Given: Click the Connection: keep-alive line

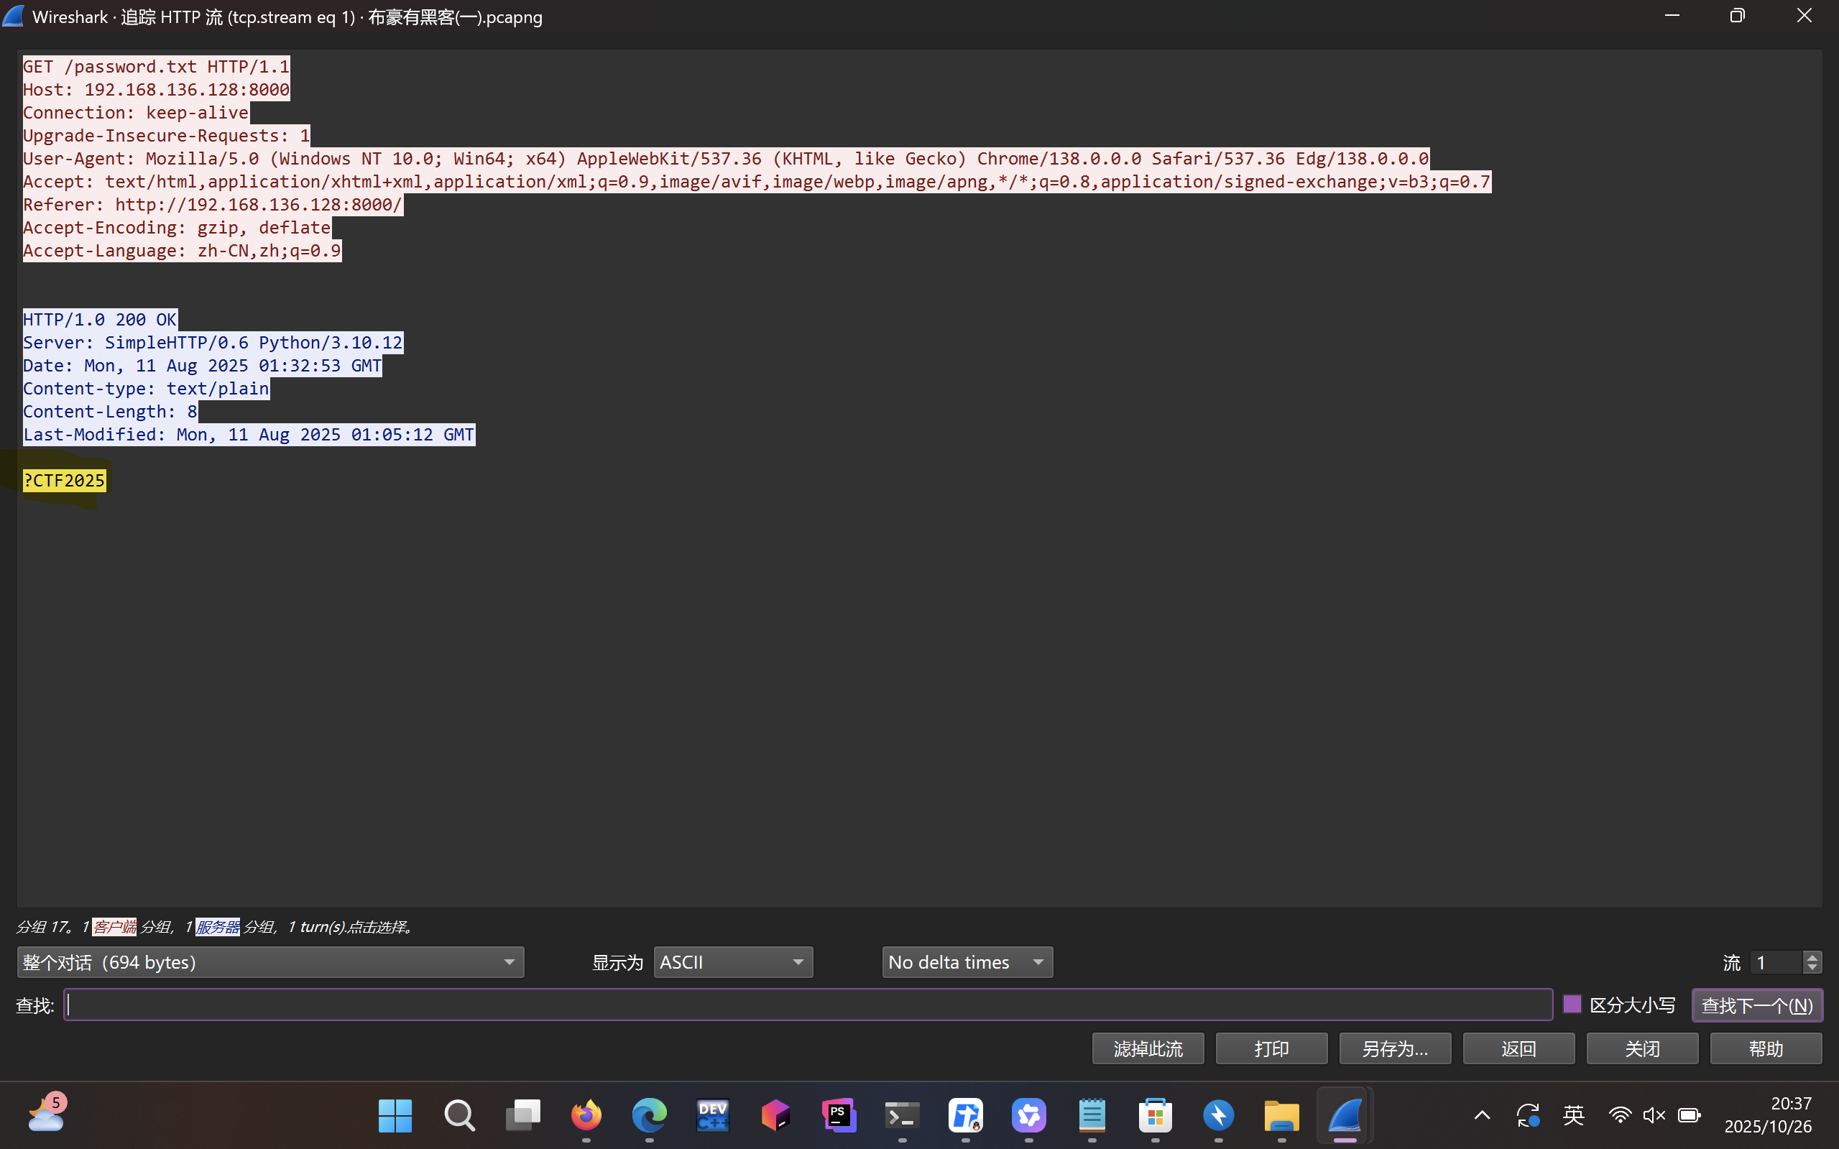Looking at the screenshot, I should [136, 113].
